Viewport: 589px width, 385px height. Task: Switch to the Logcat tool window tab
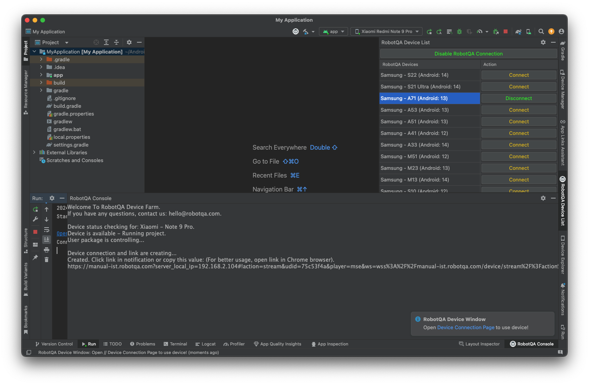coord(205,344)
